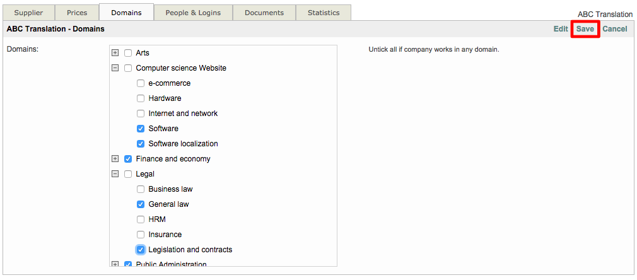Viewport: 637px width, 280px height.
Task: Cancel the domain editing
Action: pyautogui.click(x=614, y=29)
